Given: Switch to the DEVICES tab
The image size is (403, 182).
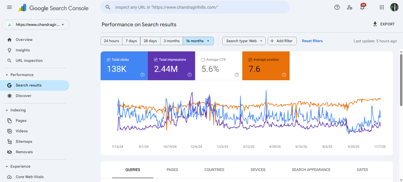Looking at the screenshot, I should point(258,170).
